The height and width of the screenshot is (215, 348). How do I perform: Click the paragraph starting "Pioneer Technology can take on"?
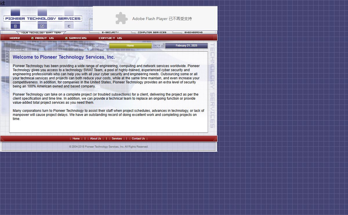(106, 98)
